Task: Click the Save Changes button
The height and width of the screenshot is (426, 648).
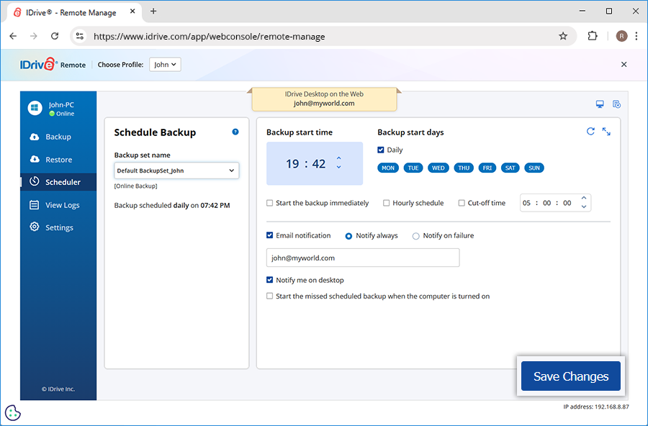Action: (571, 376)
